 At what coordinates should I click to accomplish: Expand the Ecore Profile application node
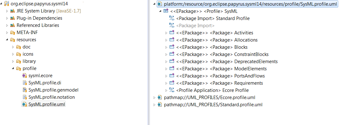pyautogui.click(x=166, y=90)
